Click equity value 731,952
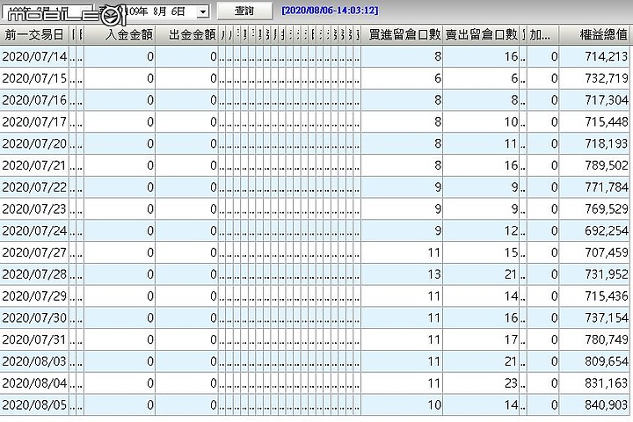This screenshot has height=422, width=633. point(607,274)
